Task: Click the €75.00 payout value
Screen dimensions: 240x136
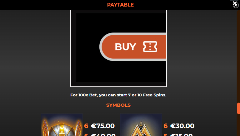Action: pyautogui.click(x=103, y=126)
